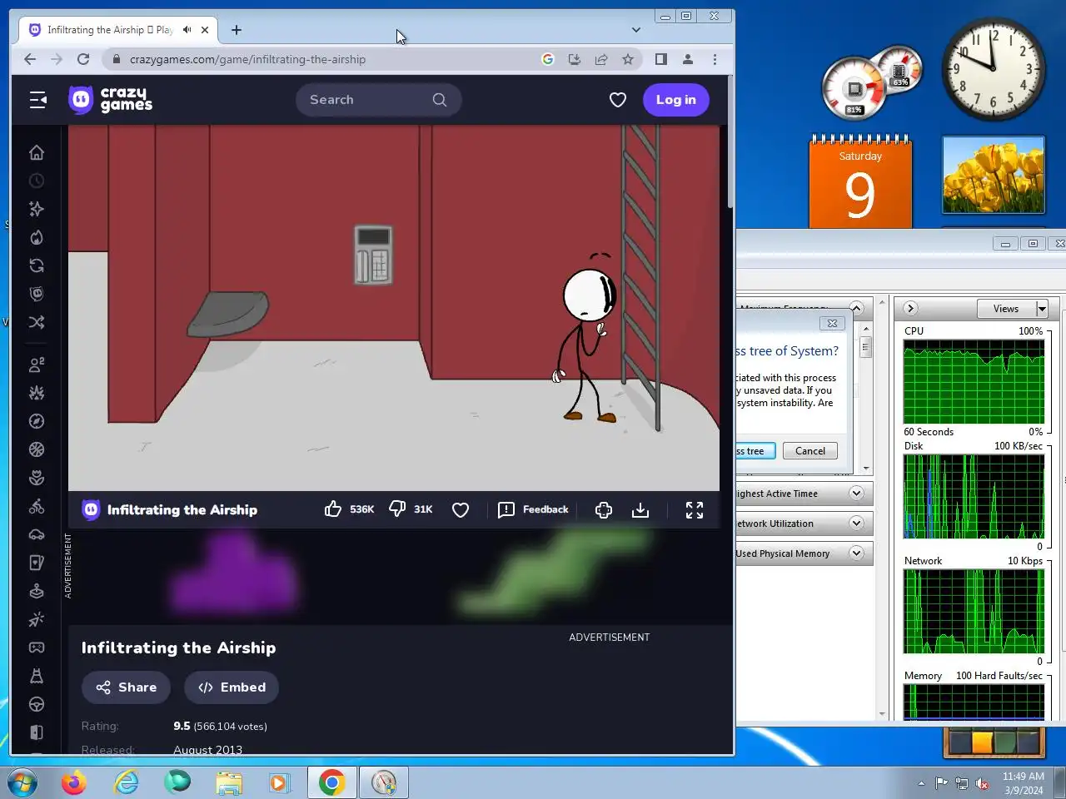Go to CrazyGames Home via sidebar house icon
Image resolution: width=1066 pixels, height=799 pixels.
(37, 152)
